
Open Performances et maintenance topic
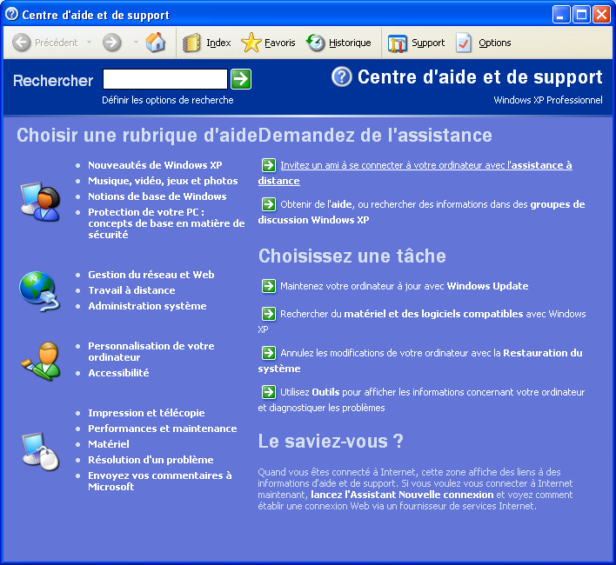coord(162,429)
